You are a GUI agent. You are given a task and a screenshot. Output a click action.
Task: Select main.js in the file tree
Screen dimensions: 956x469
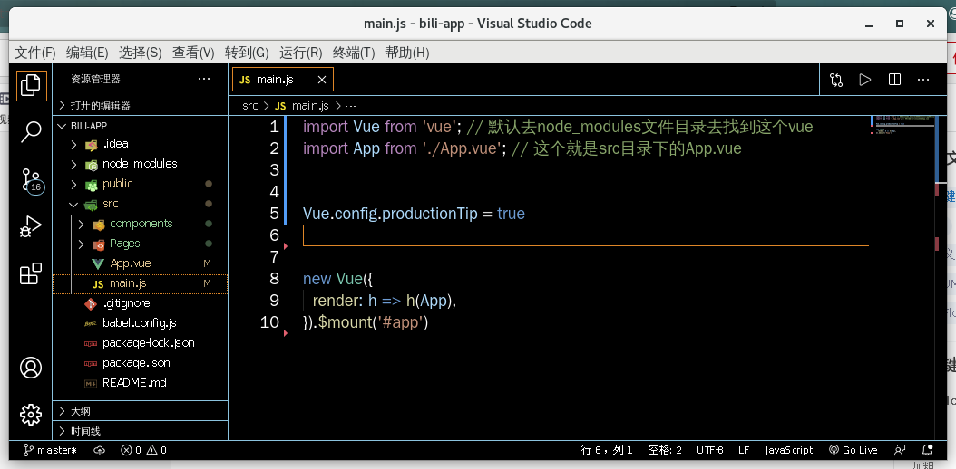pyautogui.click(x=141, y=283)
